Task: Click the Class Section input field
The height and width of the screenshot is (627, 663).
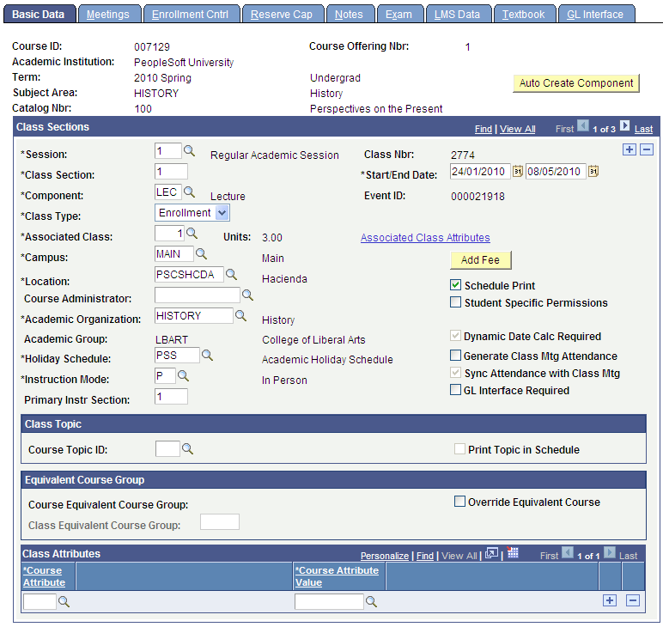Action: point(171,171)
